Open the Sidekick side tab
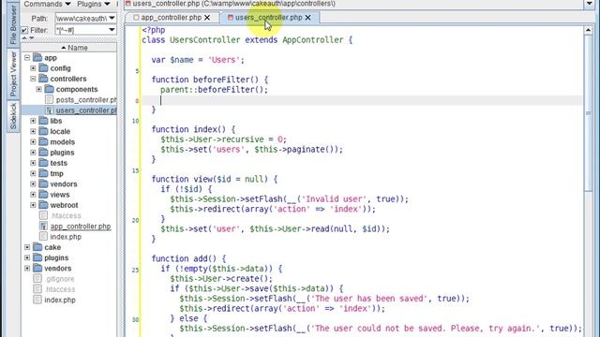The height and width of the screenshot is (337, 600). coord(13,116)
